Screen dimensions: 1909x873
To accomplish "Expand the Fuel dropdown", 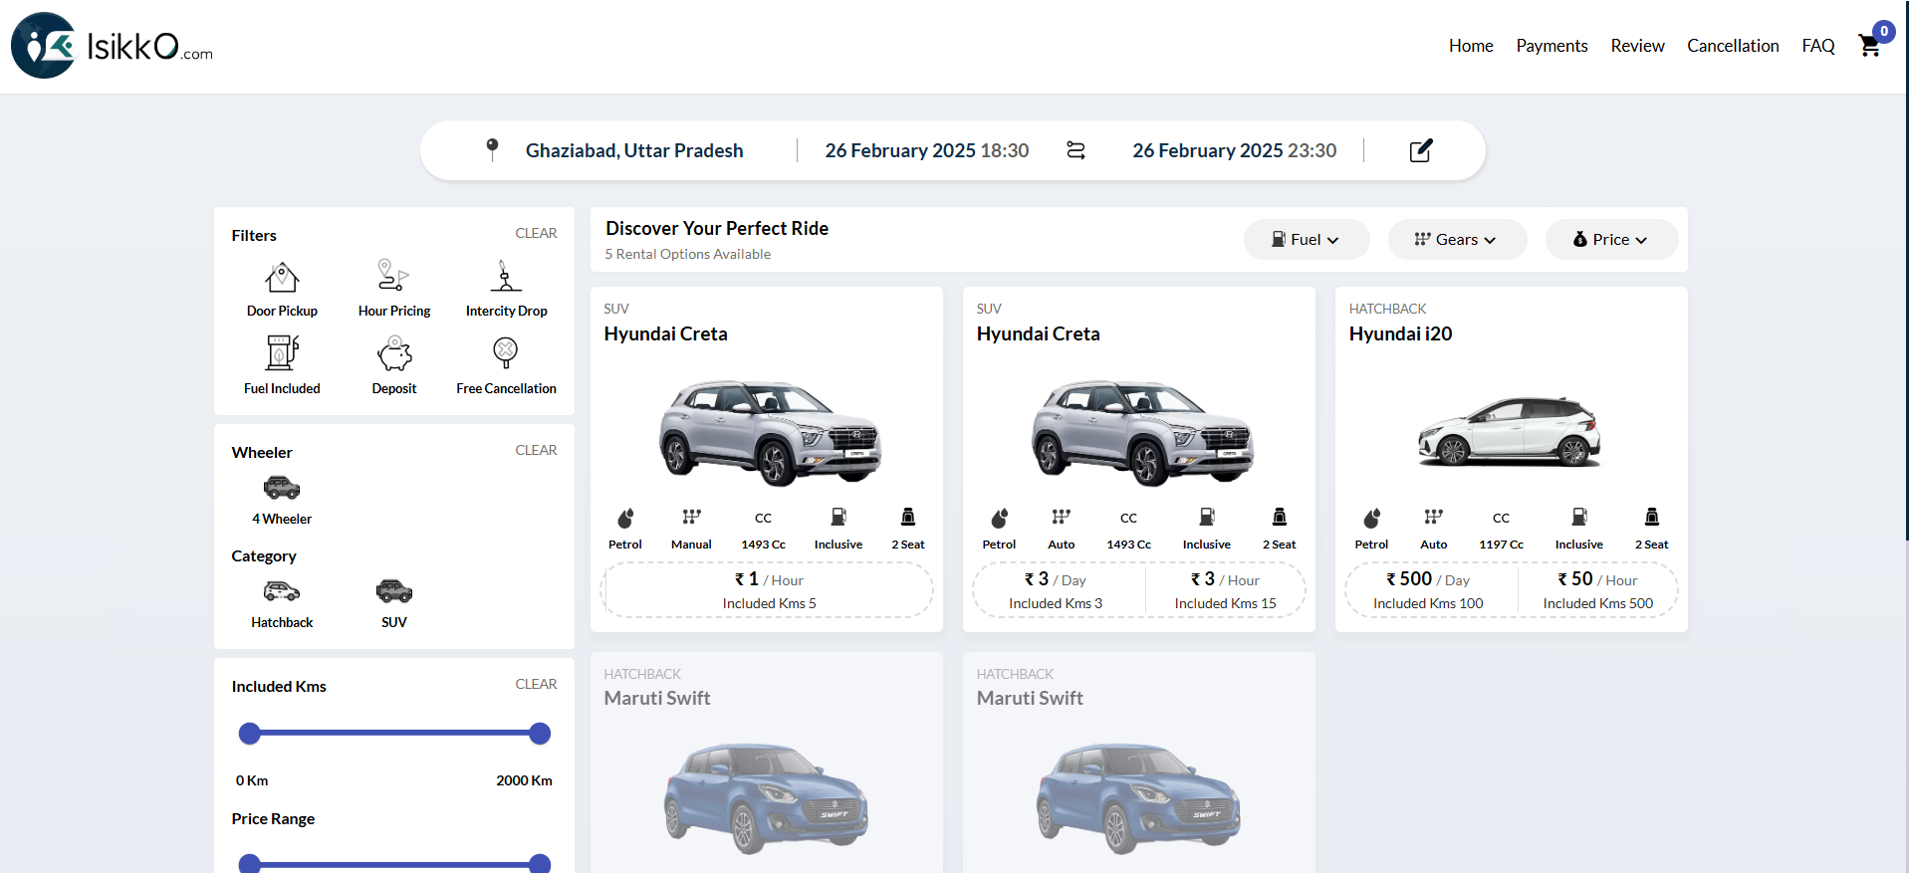I will [1306, 240].
